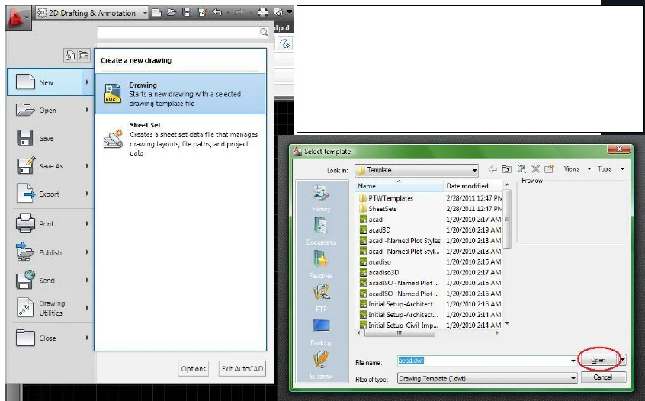The image size is (645, 401).
Task: Click the History shortcut in the places bar
Action: pos(321,197)
